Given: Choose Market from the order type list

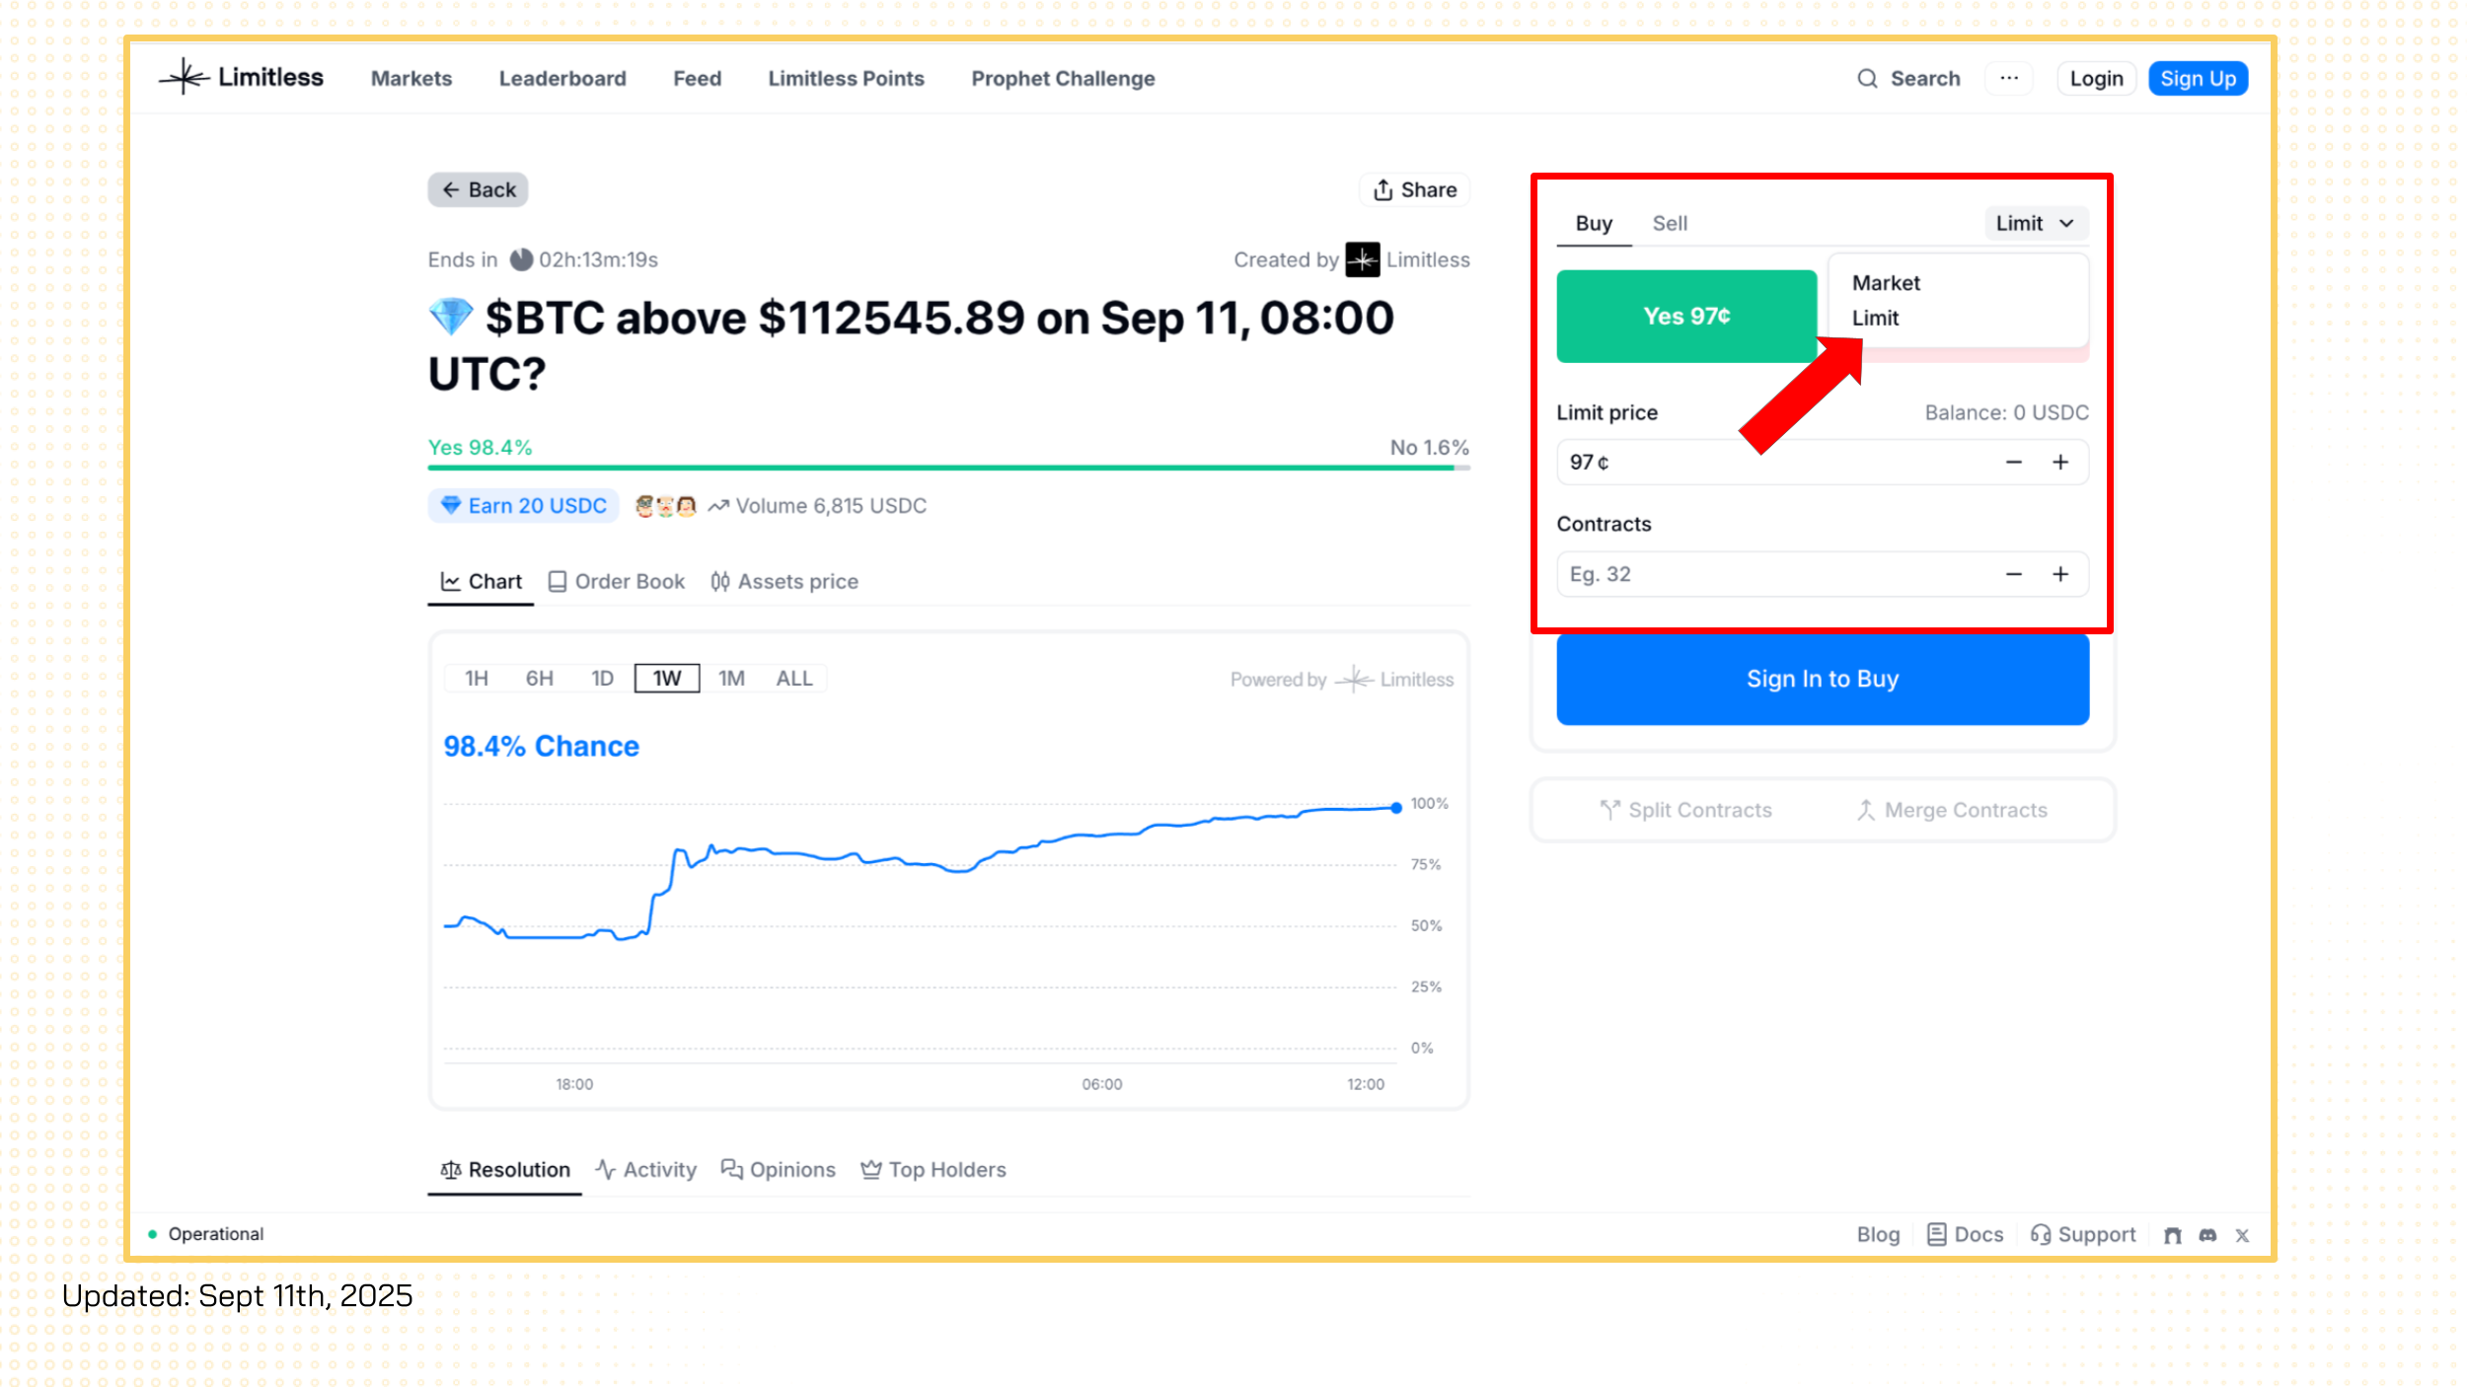Looking at the screenshot, I should tap(1886, 283).
